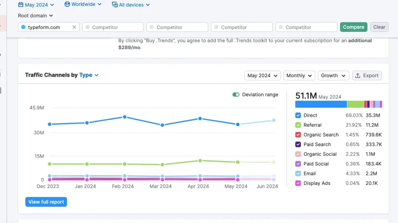Click the Export upload icon
This screenshot has height=223, width=398.
358,76
